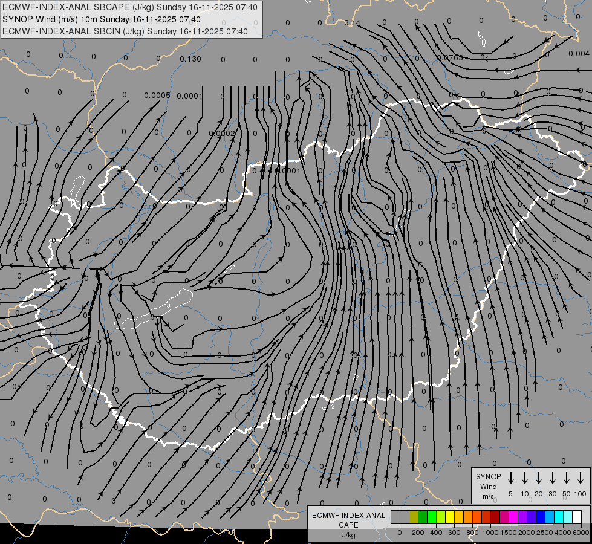Click the 10 m/s wind arrow in legend
This screenshot has width=592, height=544.
524,478
